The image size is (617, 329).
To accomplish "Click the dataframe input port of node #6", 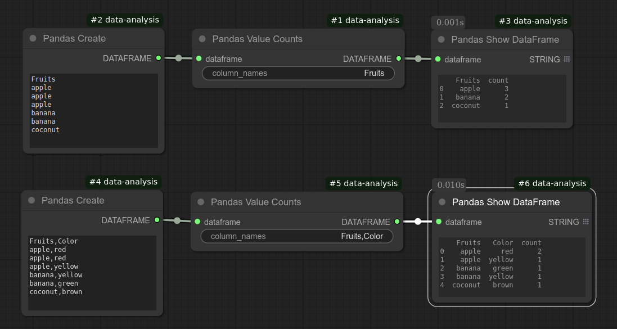I will click(438, 222).
